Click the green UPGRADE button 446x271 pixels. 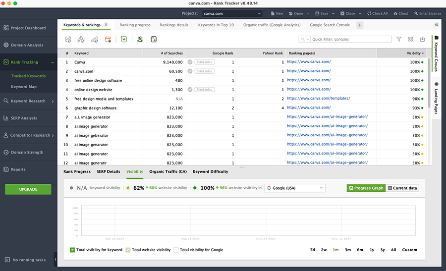click(28, 189)
